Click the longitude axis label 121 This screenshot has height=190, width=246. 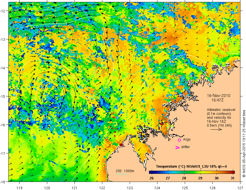[x=75, y=188]
